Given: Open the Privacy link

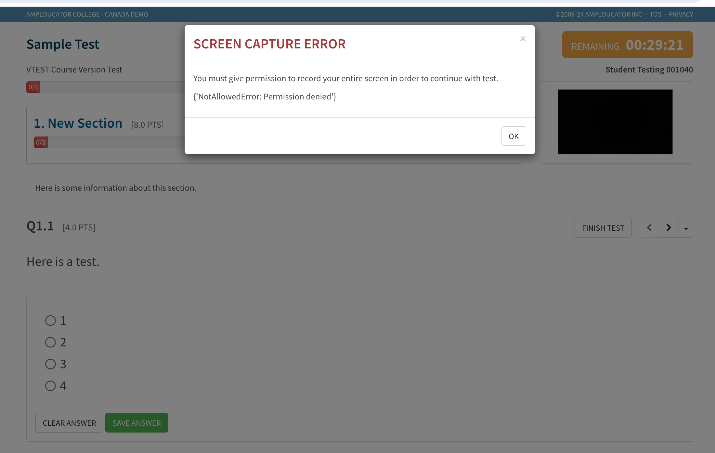Looking at the screenshot, I should (x=681, y=14).
